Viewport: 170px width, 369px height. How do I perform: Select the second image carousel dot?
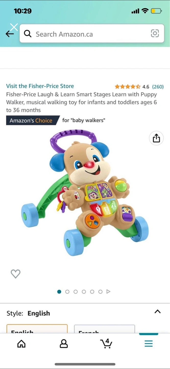point(67,292)
